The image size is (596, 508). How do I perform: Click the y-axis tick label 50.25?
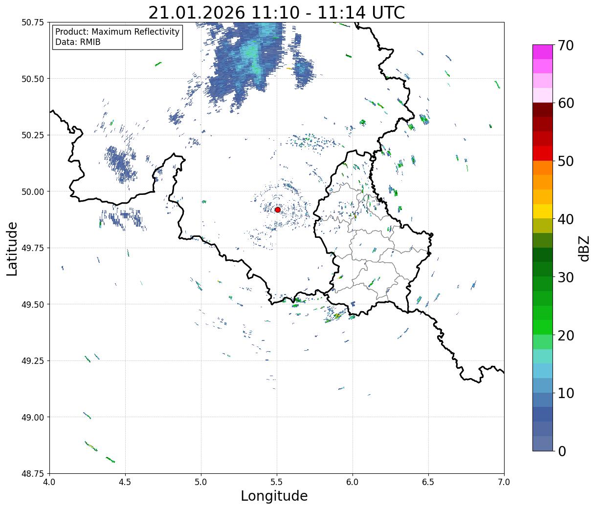pos(33,135)
